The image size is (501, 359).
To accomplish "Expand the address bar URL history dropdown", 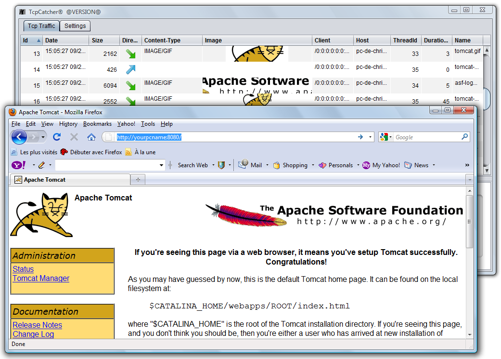I will click(x=370, y=137).
